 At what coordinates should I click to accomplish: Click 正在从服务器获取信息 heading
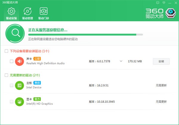[x=48, y=30]
